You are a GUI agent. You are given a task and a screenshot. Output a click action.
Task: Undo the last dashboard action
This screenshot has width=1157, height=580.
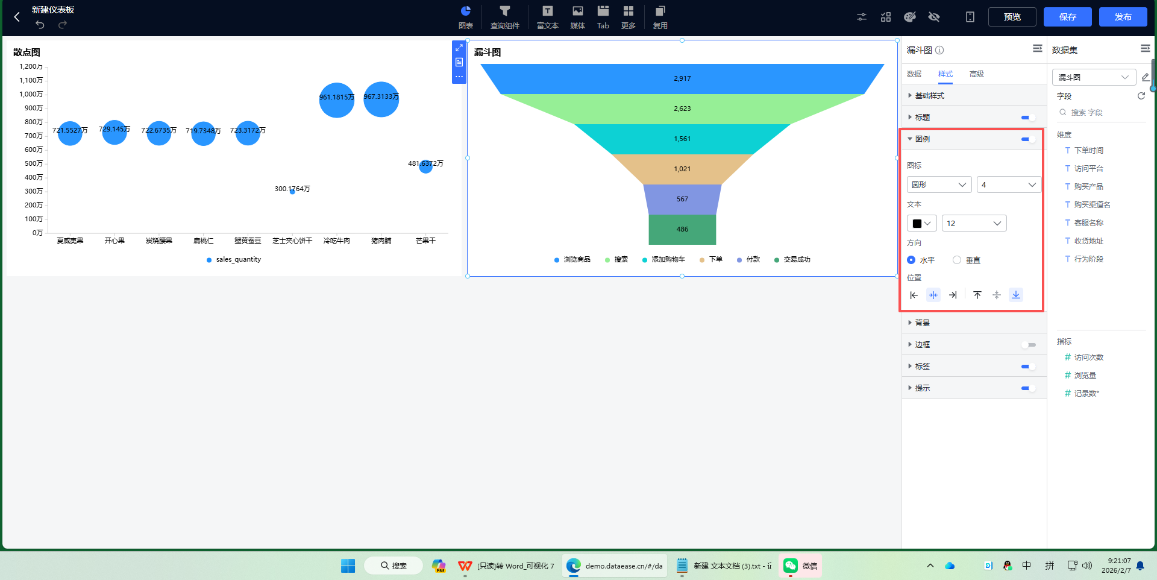(x=40, y=25)
